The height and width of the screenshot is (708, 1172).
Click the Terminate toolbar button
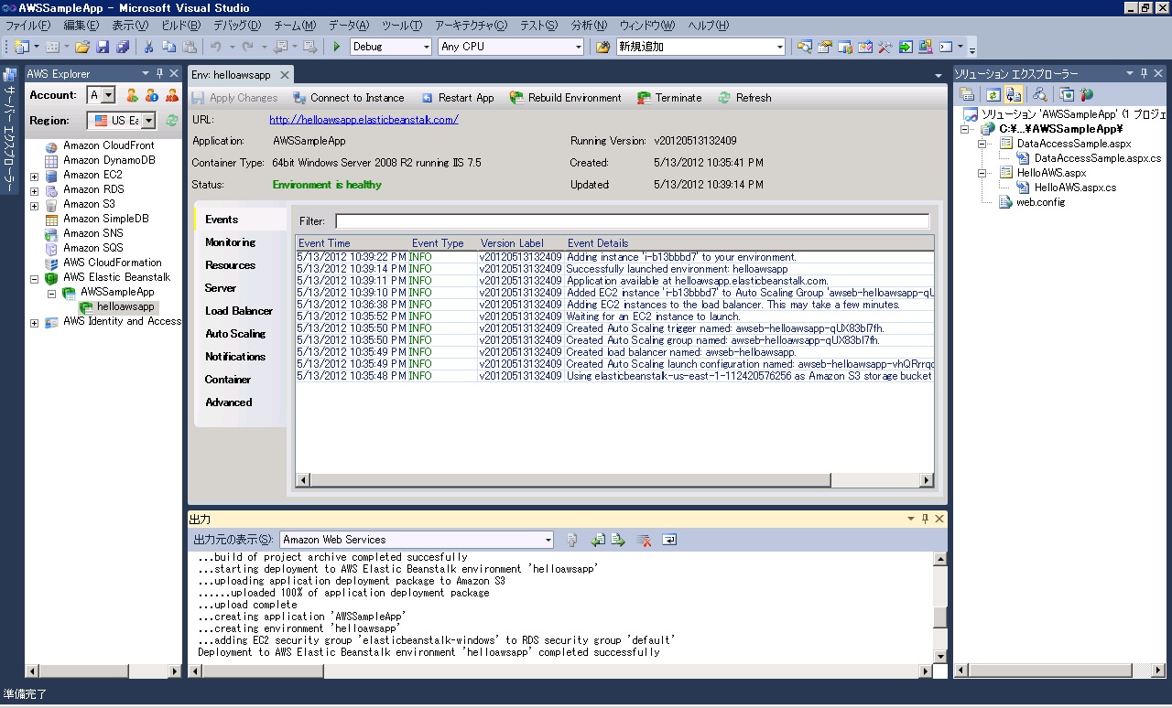point(669,98)
